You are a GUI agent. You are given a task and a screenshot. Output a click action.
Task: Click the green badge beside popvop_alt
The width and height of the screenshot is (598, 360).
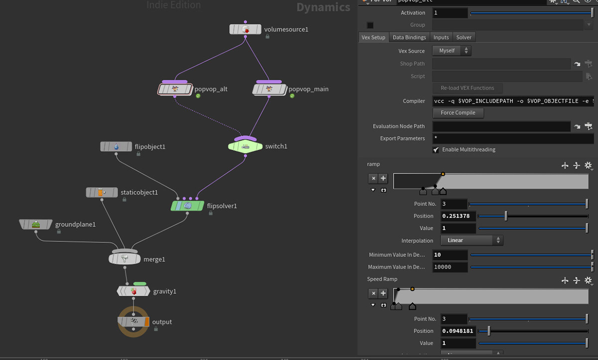click(x=198, y=96)
